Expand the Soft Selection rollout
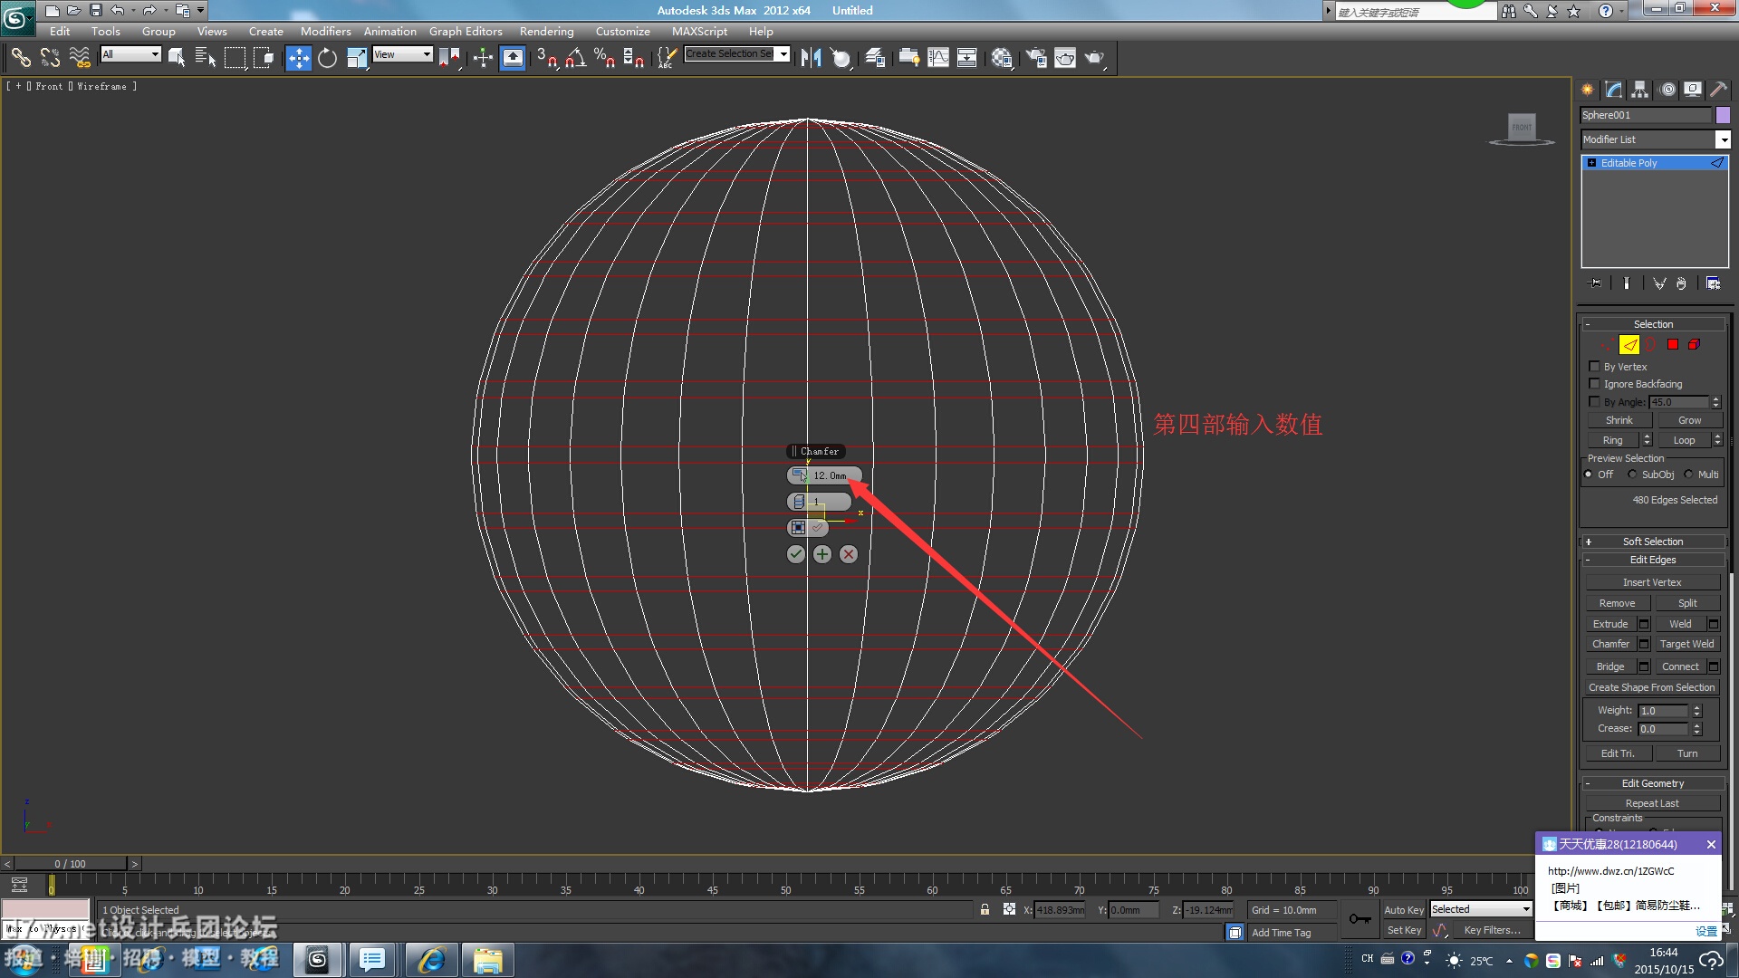 tap(1653, 542)
